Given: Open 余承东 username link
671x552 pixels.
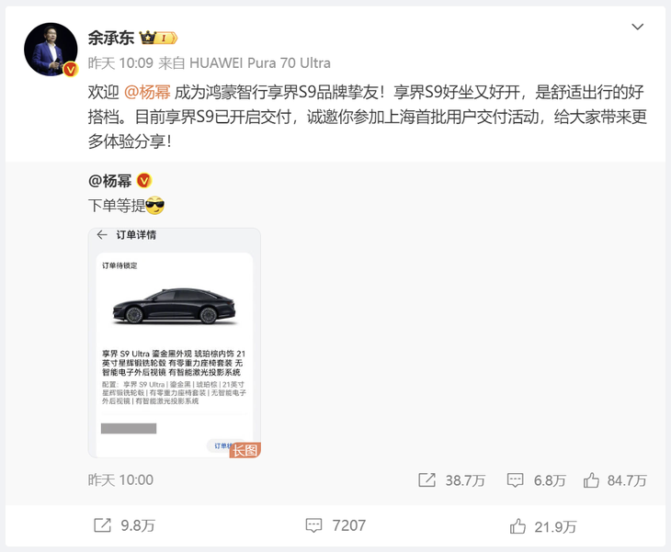Looking at the screenshot, I should coord(111,38).
